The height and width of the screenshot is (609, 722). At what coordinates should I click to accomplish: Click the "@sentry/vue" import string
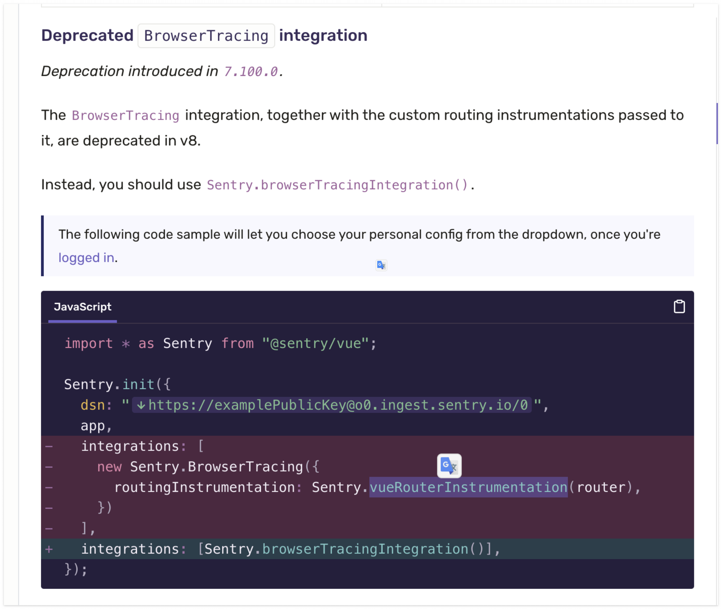click(315, 344)
